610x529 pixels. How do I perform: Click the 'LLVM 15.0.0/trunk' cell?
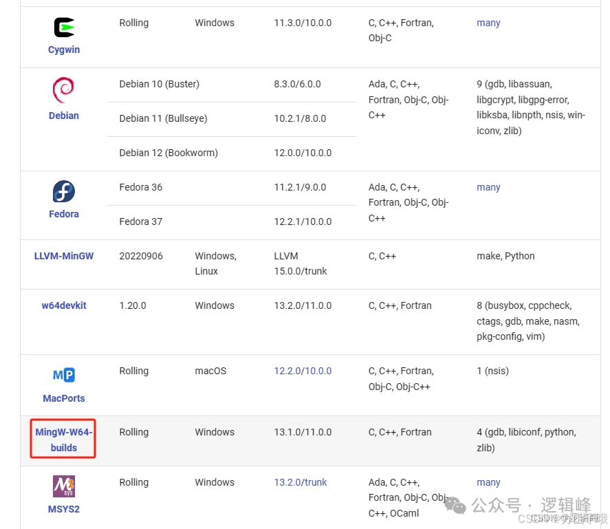(301, 263)
